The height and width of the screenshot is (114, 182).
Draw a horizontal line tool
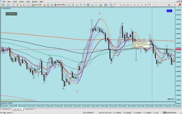click(162, 5)
